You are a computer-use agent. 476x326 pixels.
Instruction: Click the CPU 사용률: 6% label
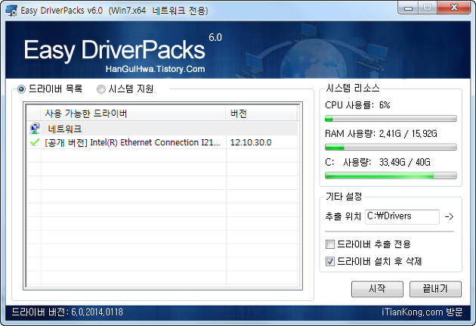(x=357, y=105)
